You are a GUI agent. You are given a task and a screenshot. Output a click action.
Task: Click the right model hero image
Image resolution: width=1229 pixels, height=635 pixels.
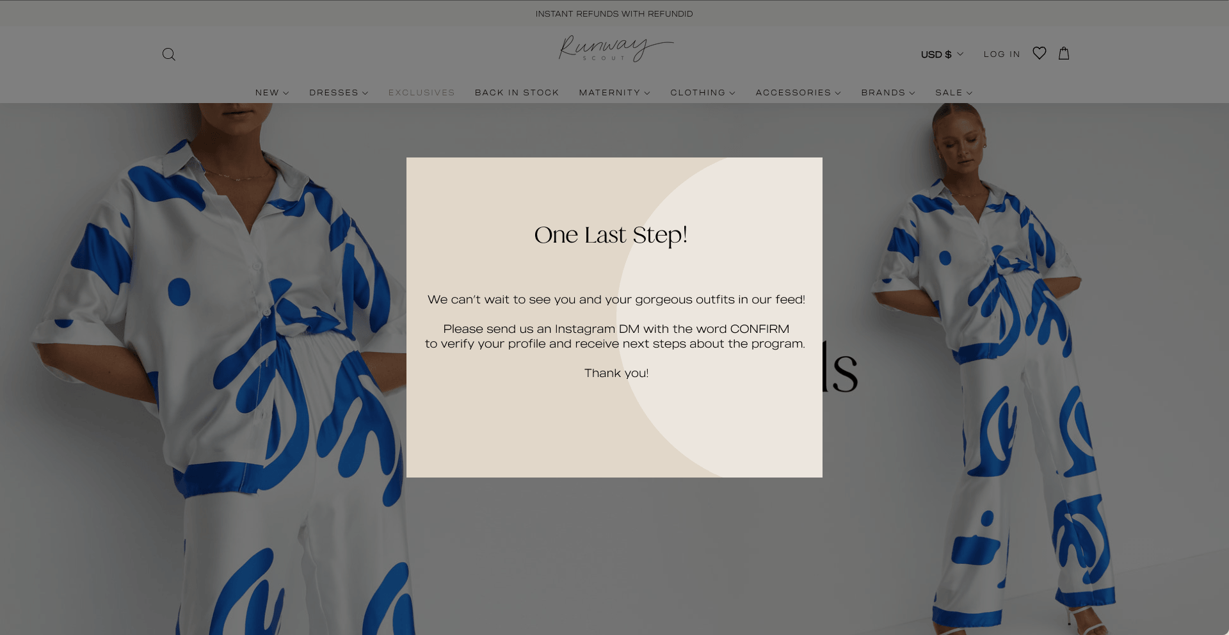1025,369
